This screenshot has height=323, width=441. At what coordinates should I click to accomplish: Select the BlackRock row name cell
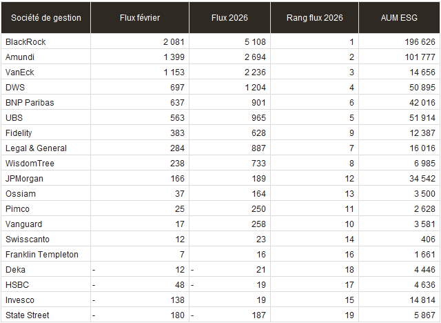25,42
